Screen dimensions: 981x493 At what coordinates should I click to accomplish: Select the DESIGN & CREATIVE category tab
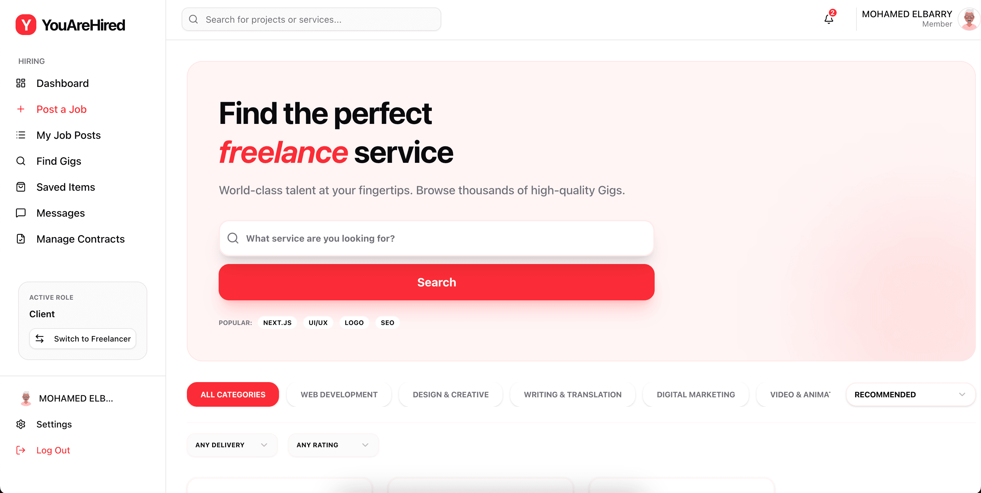(451, 394)
